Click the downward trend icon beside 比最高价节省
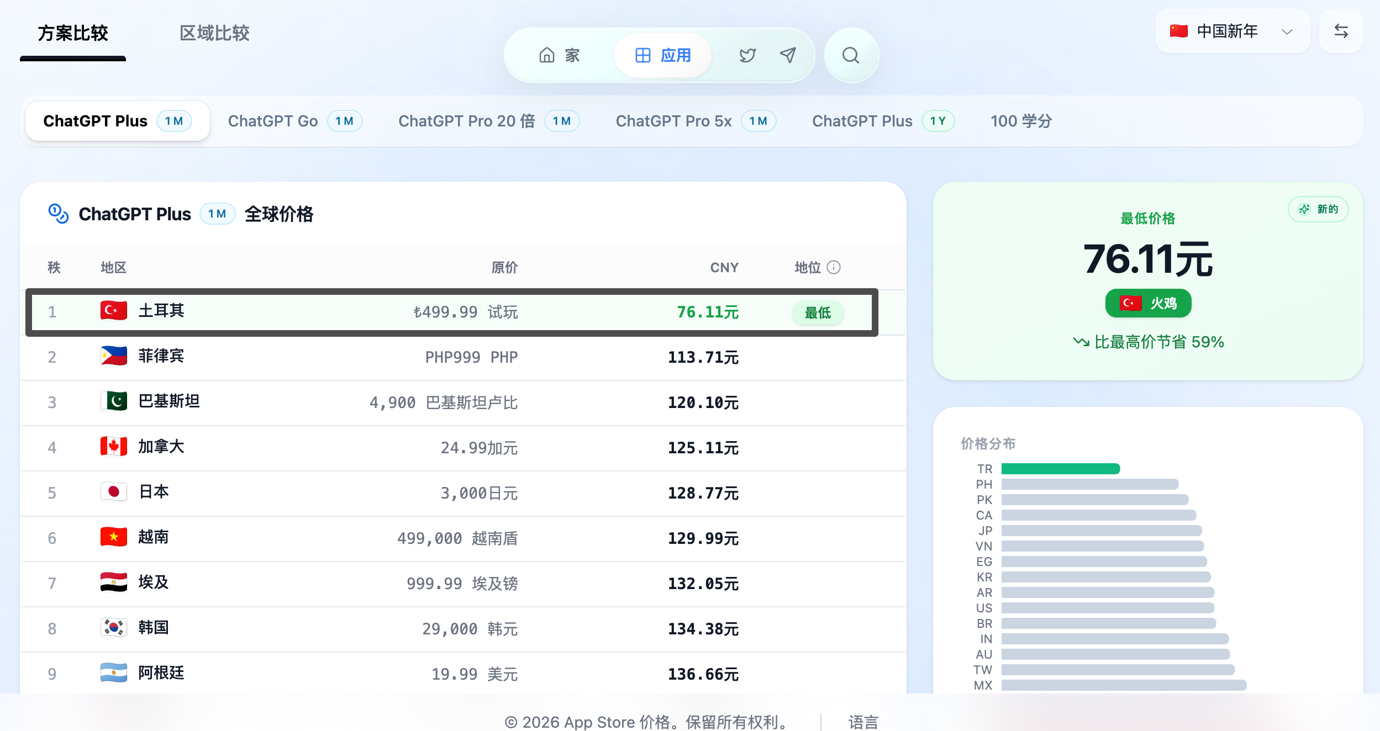 pos(1081,342)
